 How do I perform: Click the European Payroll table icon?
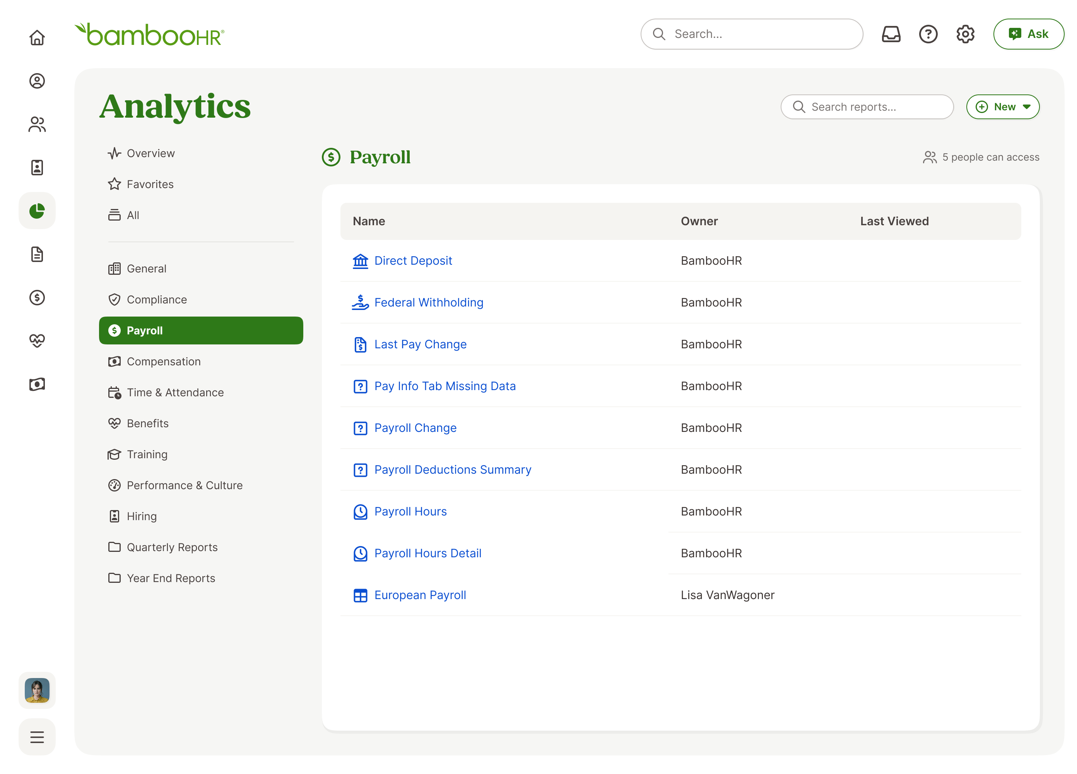pyautogui.click(x=361, y=595)
